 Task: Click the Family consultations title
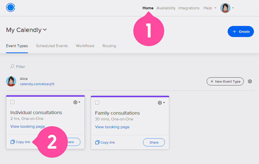click(x=117, y=113)
